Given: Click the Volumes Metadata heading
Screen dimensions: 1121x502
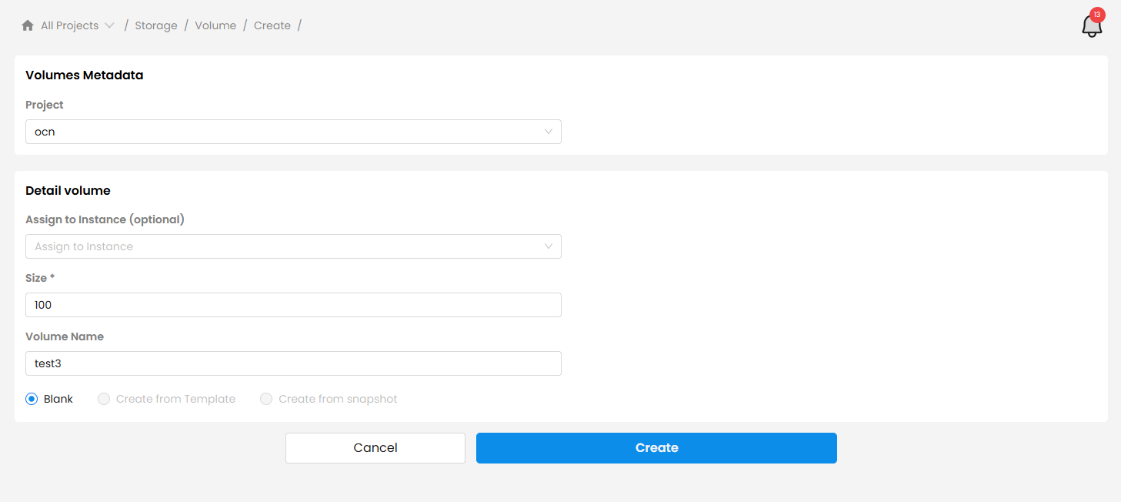Looking at the screenshot, I should coord(85,75).
